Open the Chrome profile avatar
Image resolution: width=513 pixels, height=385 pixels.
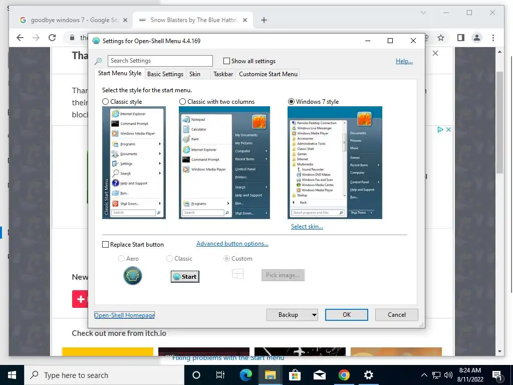click(x=477, y=38)
